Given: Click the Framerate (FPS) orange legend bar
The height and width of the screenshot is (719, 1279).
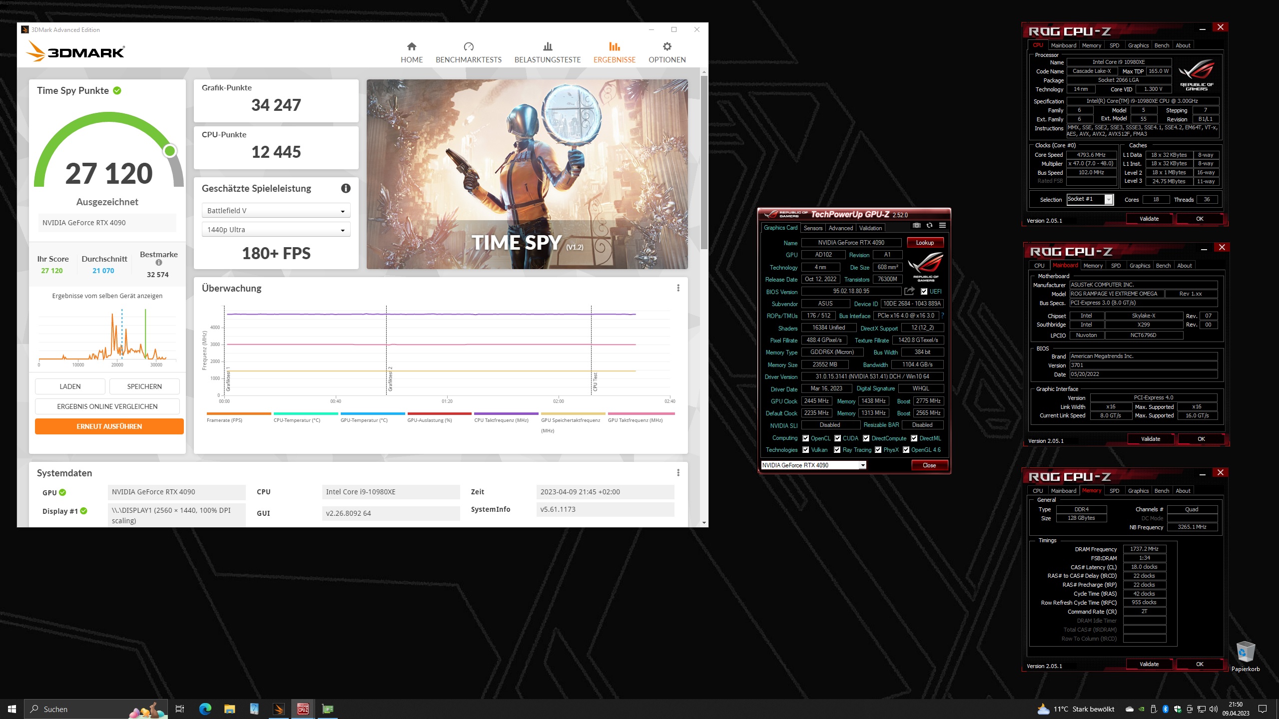Looking at the screenshot, I should coord(239,413).
